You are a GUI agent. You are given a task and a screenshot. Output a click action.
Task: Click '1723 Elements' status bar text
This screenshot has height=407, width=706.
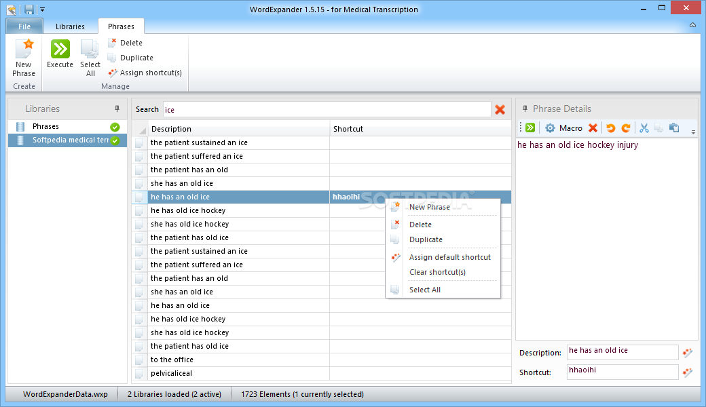click(265, 394)
